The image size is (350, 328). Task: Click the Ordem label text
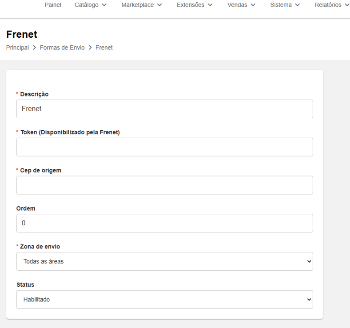(26, 208)
